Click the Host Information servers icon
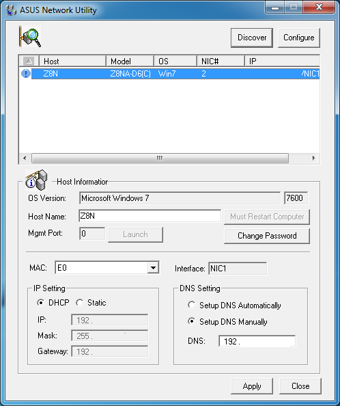Image resolution: width=340 pixels, height=406 pixels. 36,180
